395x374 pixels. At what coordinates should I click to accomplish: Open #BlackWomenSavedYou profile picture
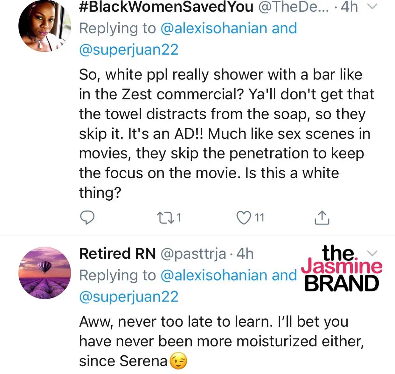point(45,25)
